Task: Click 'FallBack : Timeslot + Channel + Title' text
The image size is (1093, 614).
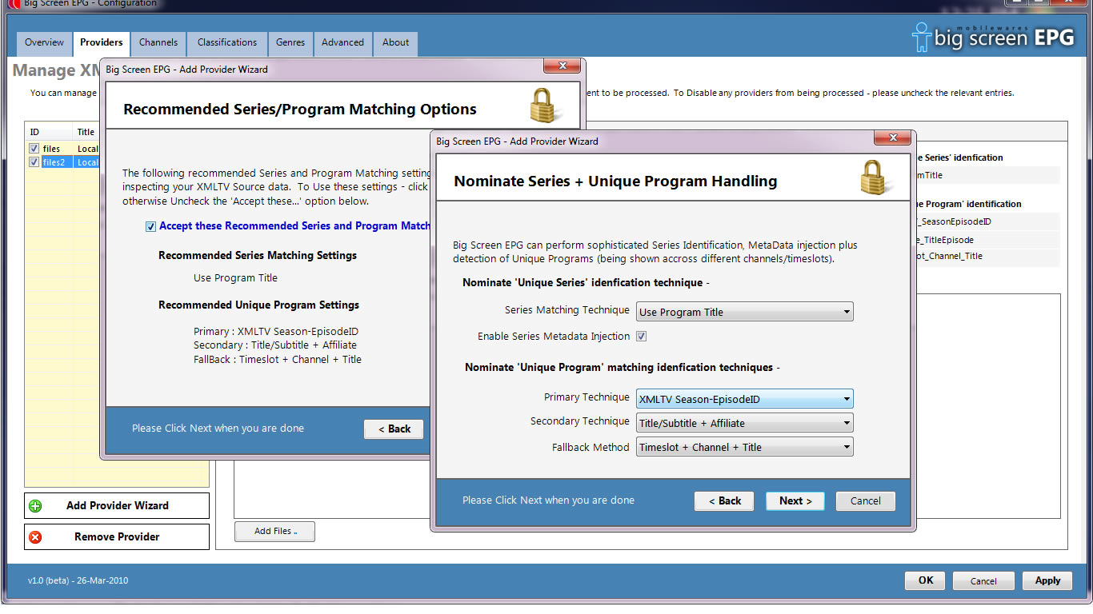Action: coord(278,360)
